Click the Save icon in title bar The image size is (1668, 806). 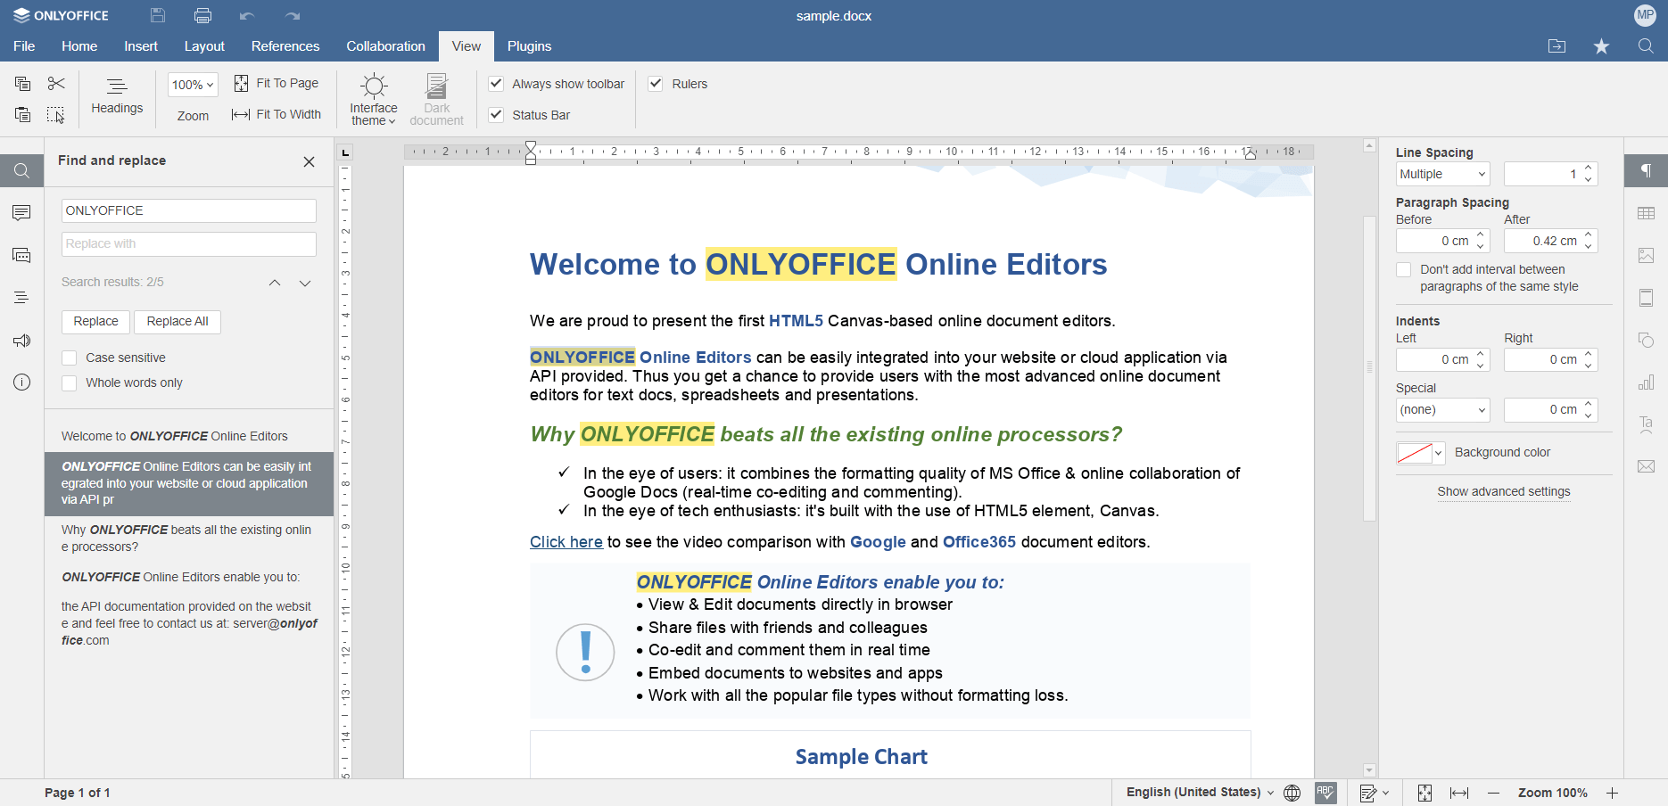pos(158,15)
